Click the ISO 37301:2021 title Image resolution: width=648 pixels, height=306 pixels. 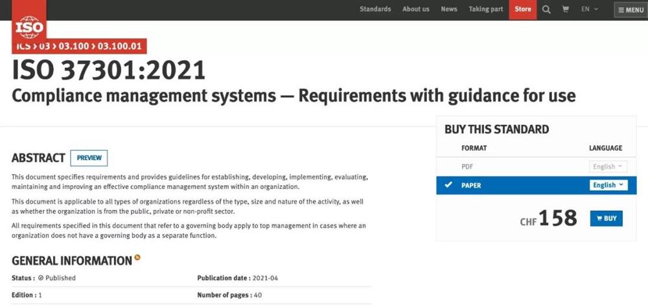click(109, 70)
